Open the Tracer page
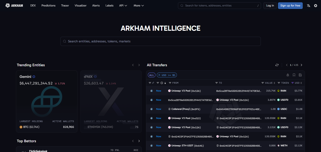321x152 pixels. (x=65, y=6)
